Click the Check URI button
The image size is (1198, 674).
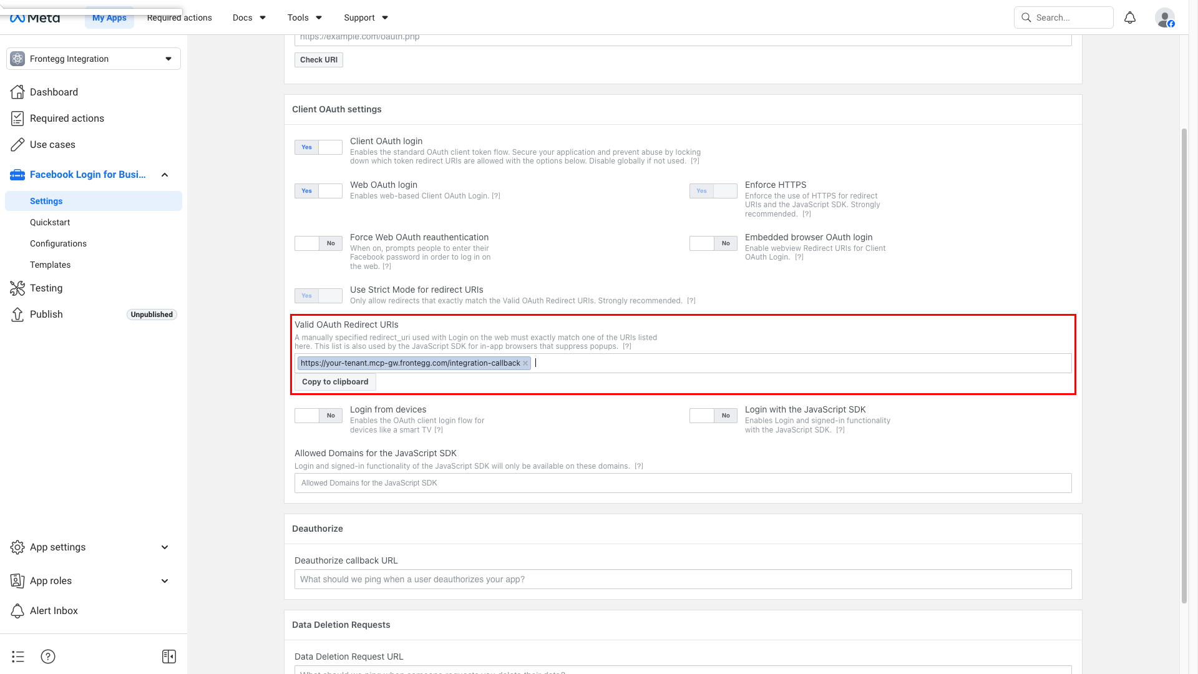pos(319,60)
